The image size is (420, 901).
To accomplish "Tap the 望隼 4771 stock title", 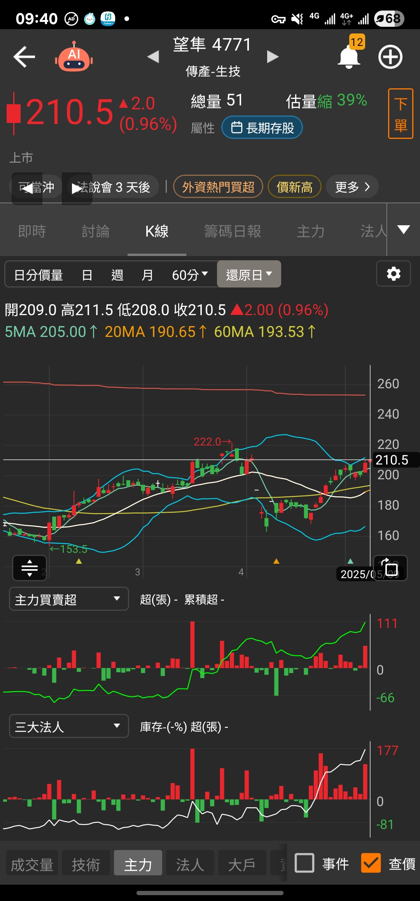I will pos(212,45).
